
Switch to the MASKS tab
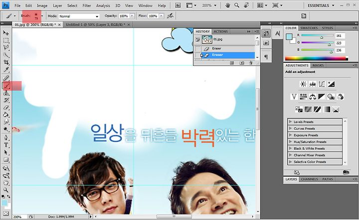tap(318, 65)
